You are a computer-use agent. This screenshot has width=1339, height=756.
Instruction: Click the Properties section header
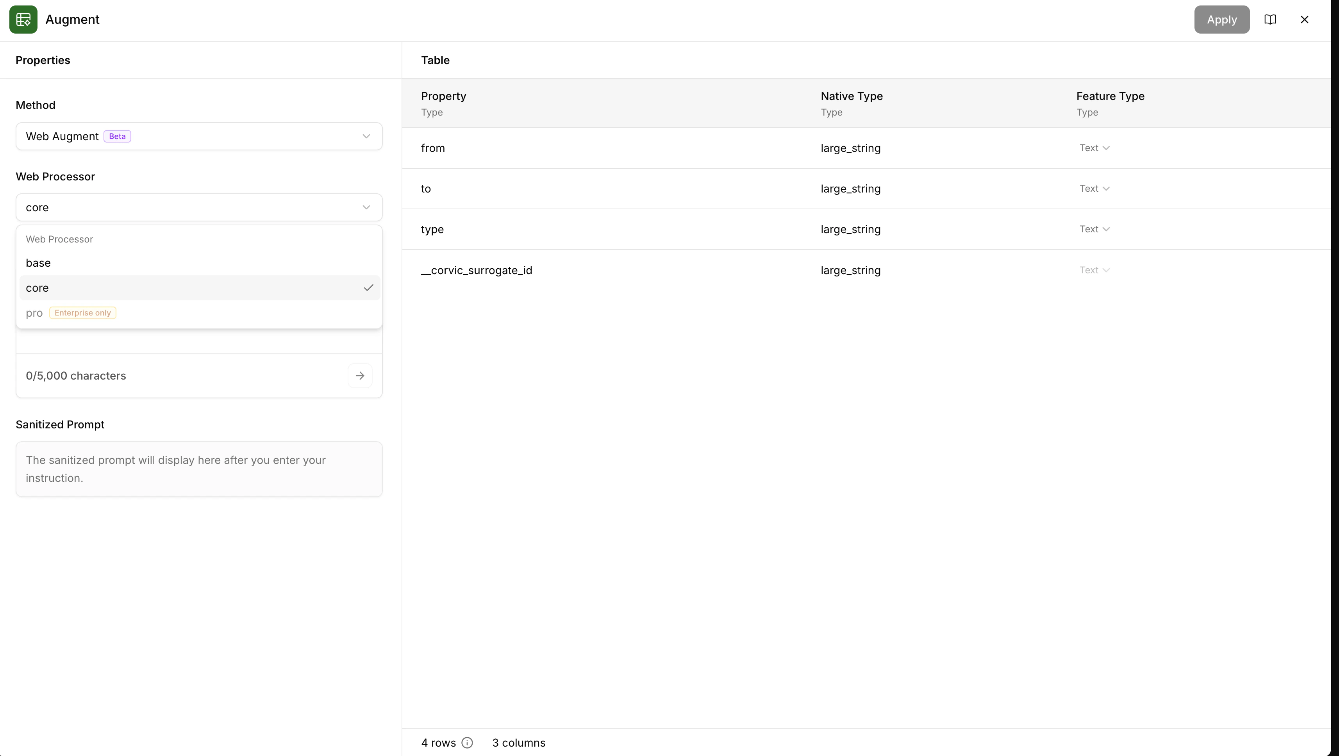click(x=43, y=60)
